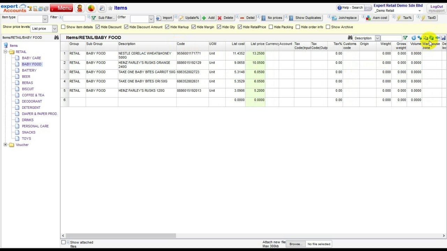Click the save disk icon in grid toolbar

point(443,38)
